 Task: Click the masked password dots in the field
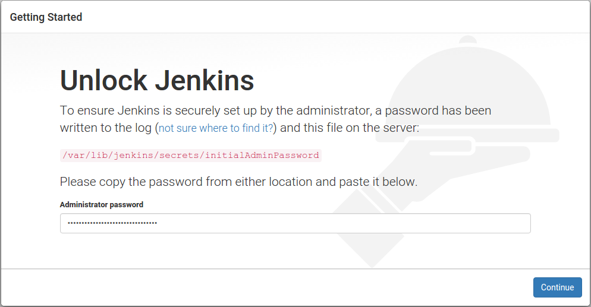[112, 223]
